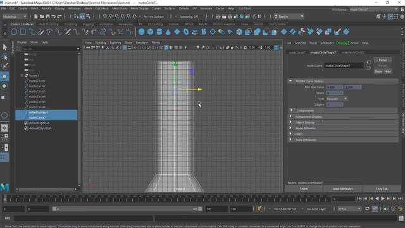This screenshot has height=228, width=405.
Task: Click the Undo arrow icon
Action: coord(53,16)
